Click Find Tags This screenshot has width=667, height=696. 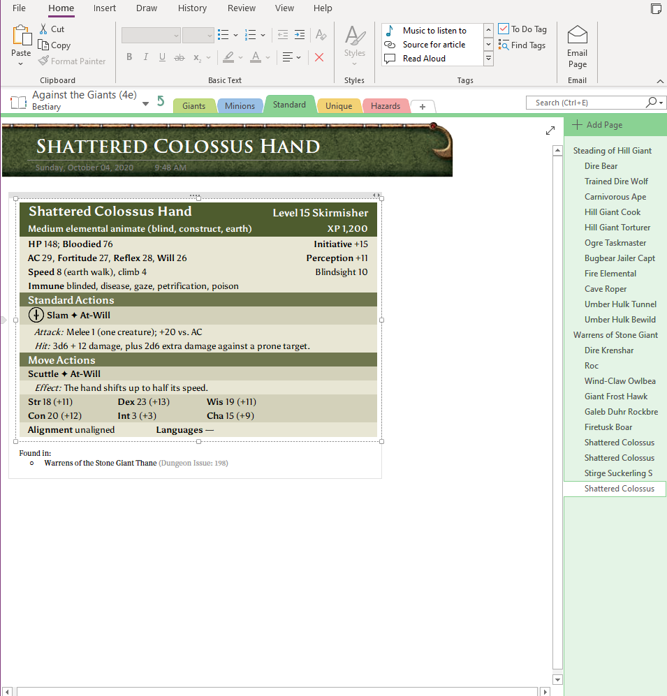(522, 45)
